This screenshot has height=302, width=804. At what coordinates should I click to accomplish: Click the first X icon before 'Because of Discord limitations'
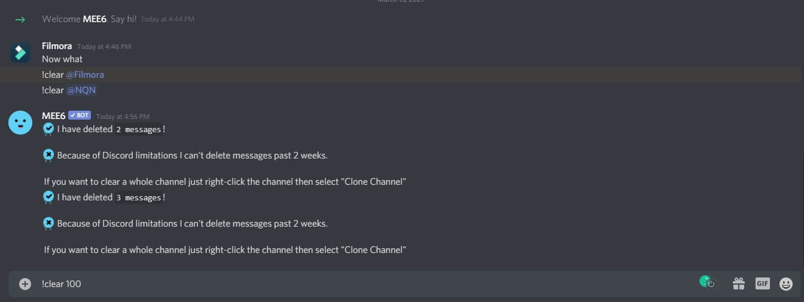click(x=48, y=155)
